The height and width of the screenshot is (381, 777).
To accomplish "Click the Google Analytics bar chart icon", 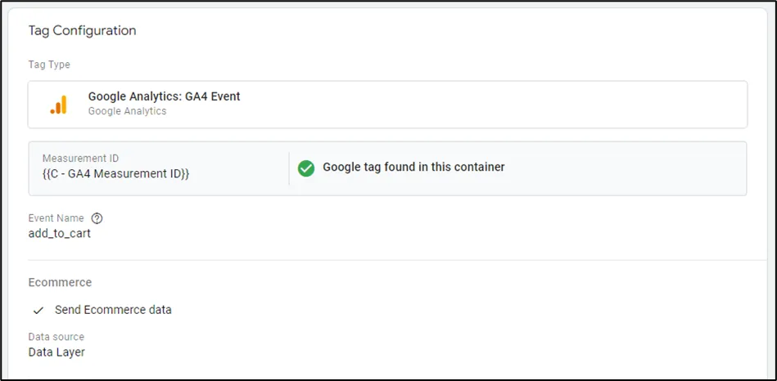I will (58, 104).
